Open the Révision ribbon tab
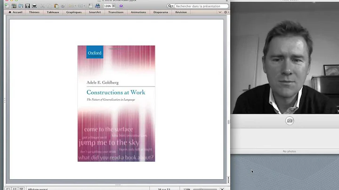This screenshot has width=339, height=190. click(181, 12)
